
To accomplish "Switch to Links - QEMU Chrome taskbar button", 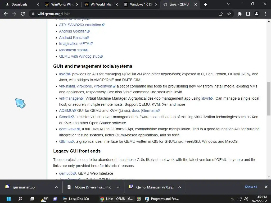I will (116, 199).
